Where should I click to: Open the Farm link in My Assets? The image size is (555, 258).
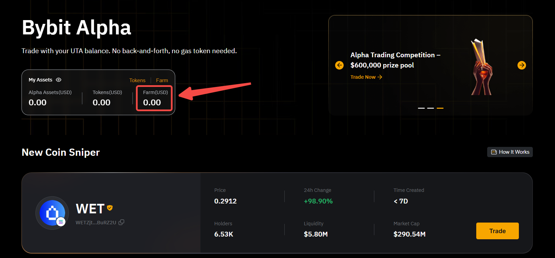click(162, 80)
